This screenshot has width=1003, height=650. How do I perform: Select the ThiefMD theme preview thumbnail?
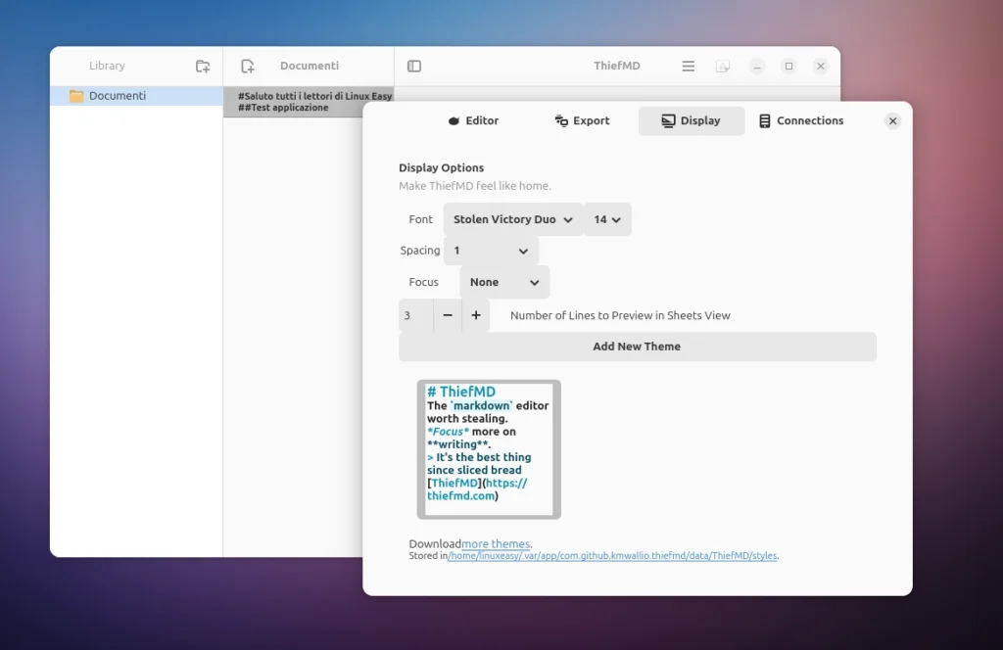click(487, 448)
